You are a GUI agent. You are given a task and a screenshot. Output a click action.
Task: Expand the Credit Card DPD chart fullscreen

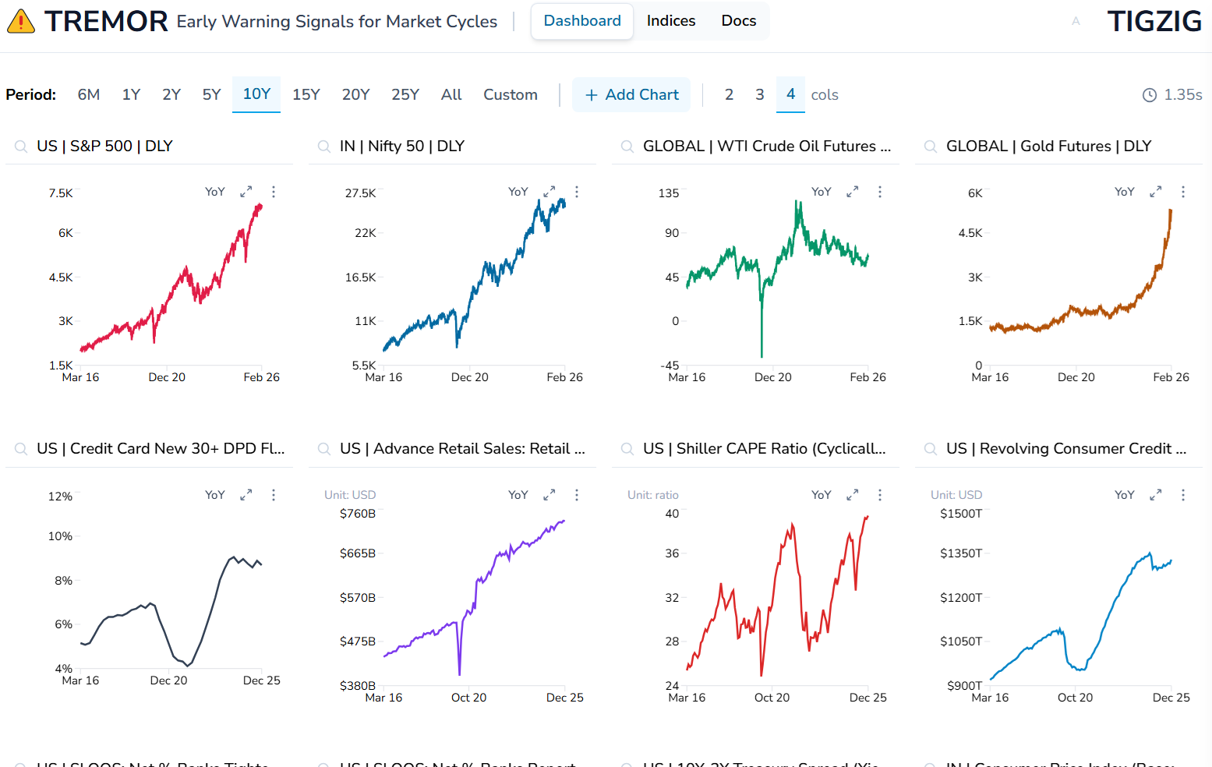[x=246, y=495]
